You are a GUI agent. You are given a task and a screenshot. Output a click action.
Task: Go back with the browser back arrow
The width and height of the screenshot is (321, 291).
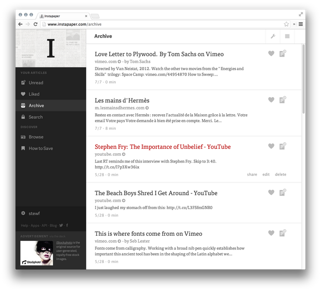[x=20, y=24]
